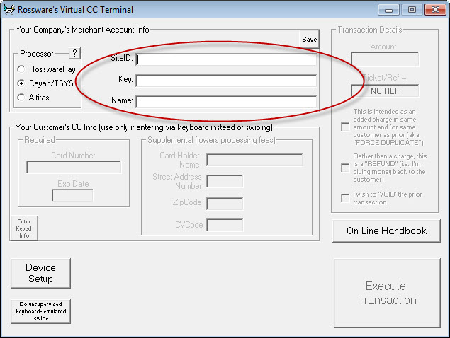
Task: Minimize the Virtual CC Terminal window
Action: click(388, 10)
